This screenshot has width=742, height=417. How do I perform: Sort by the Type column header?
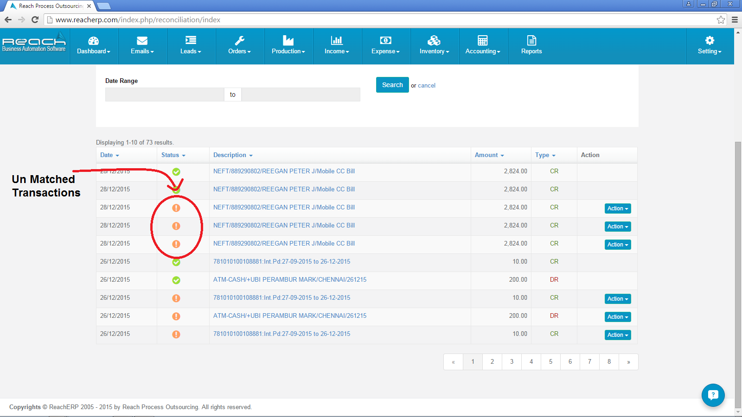[545, 155]
